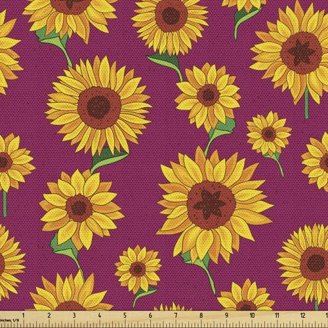
Task: Click the number 4 on the ruler
Action: [100, 316]
